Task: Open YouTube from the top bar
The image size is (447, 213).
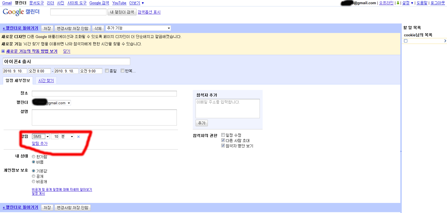Action: point(119,3)
